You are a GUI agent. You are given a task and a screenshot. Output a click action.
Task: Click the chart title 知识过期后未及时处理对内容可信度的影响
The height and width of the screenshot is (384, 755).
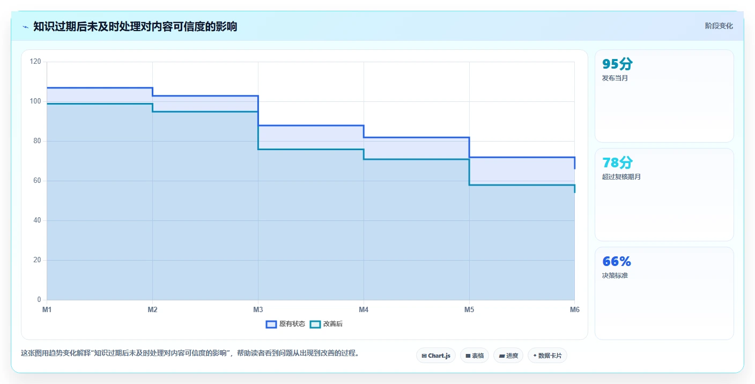pyautogui.click(x=135, y=26)
